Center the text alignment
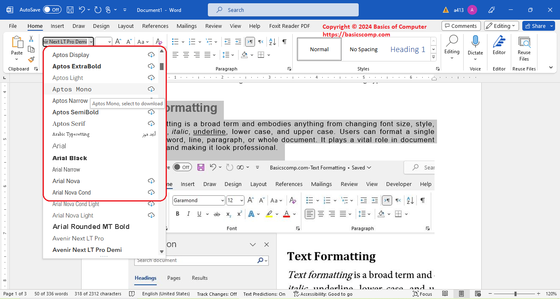The height and width of the screenshot is (299, 560). point(186,54)
